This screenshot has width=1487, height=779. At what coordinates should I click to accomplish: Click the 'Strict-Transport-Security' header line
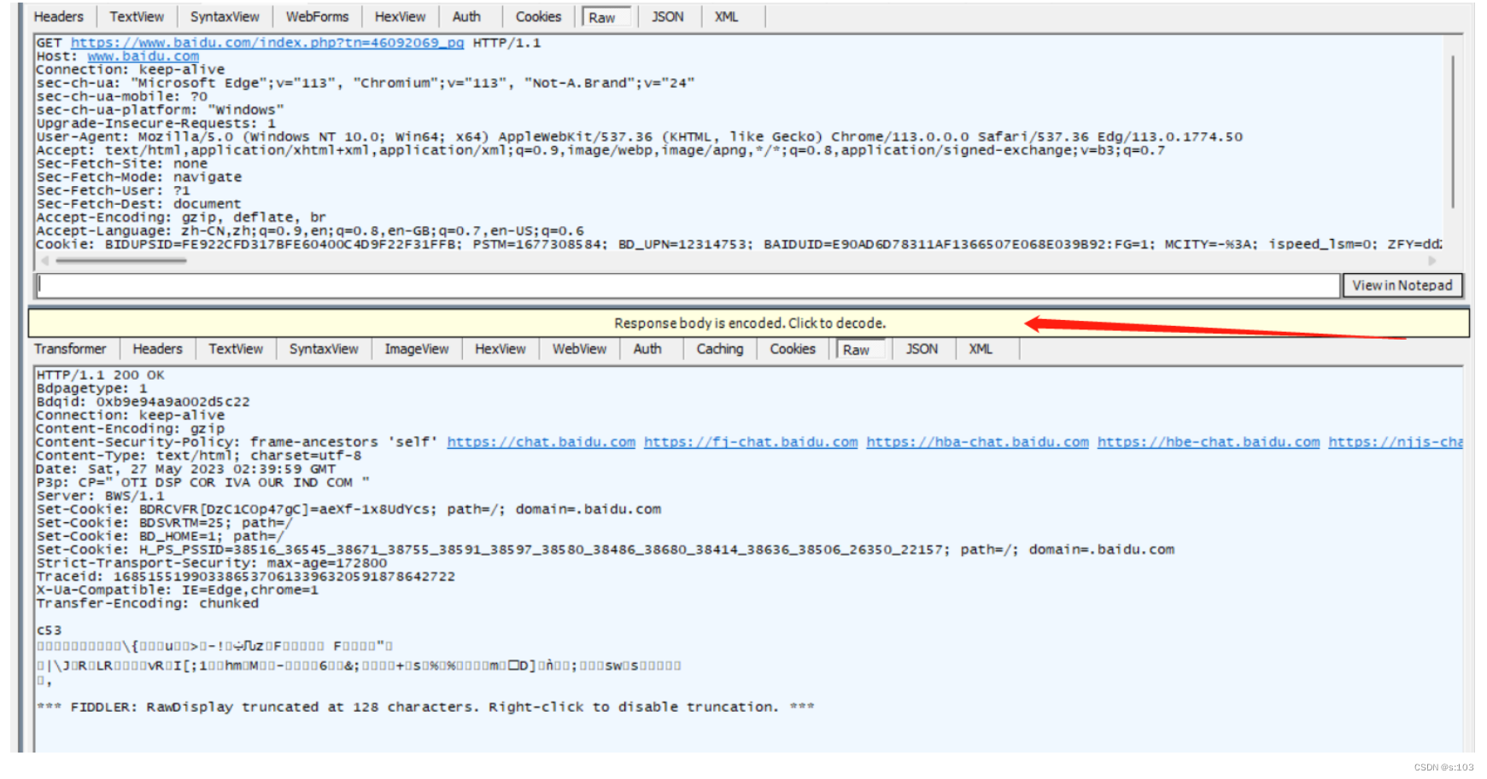pos(212,563)
